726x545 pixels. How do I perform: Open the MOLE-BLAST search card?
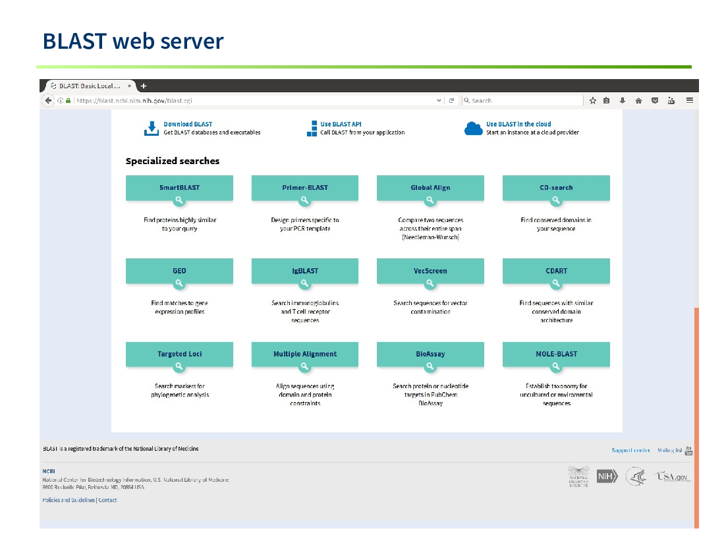[556, 355]
